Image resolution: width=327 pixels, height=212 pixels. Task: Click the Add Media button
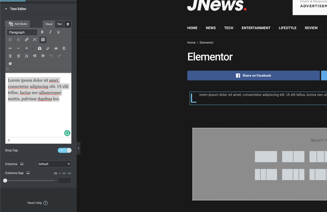point(17,24)
